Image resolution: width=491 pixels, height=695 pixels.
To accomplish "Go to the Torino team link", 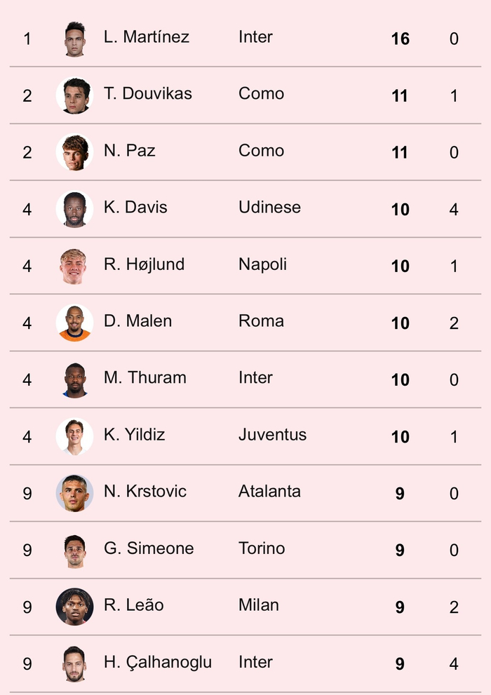I will point(262,548).
